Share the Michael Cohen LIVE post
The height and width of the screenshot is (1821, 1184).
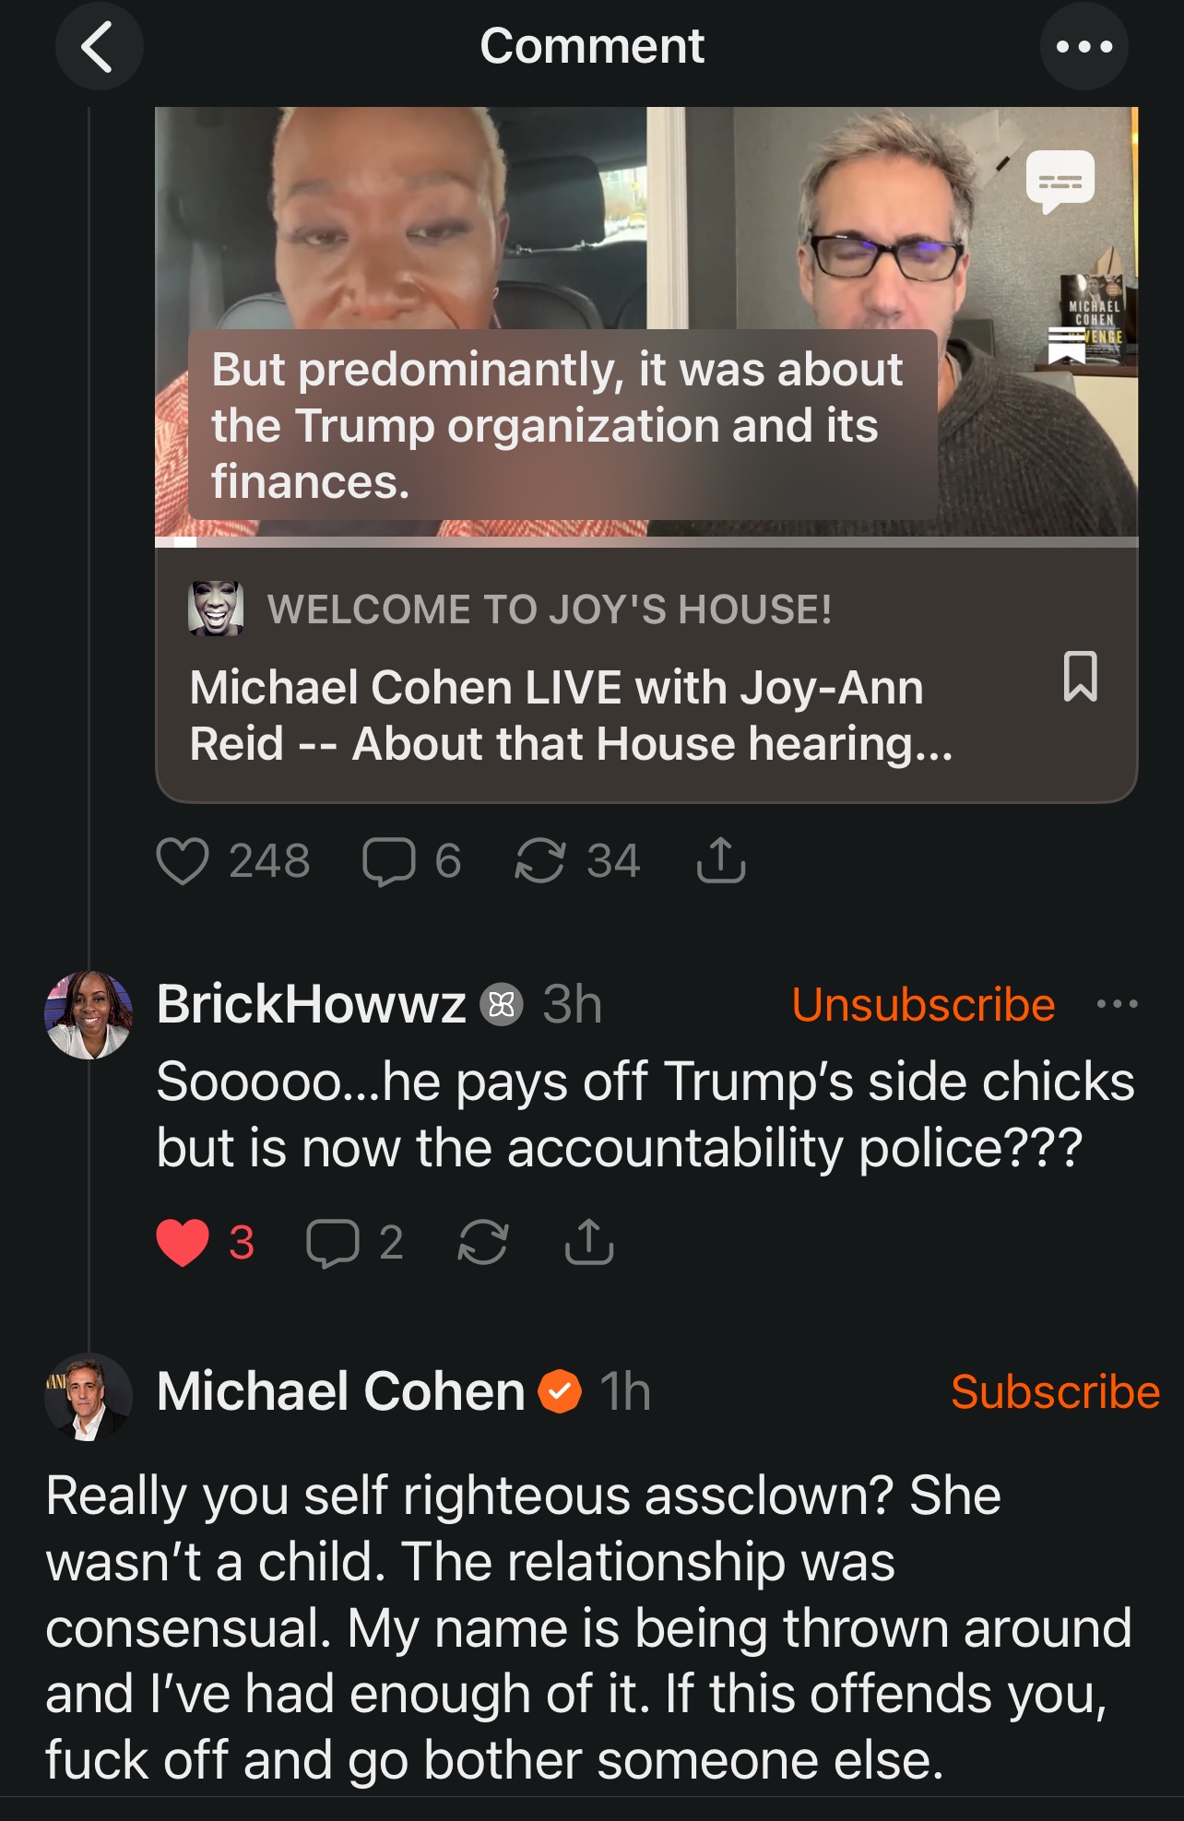tap(720, 861)
